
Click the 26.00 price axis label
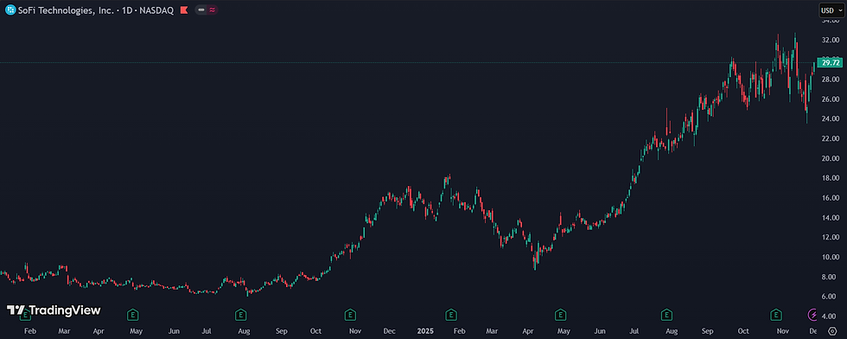(x=830, y=99)
